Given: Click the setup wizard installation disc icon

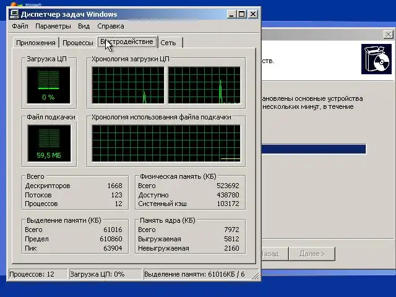Looking at the screenshot, I should coord(376,59).
